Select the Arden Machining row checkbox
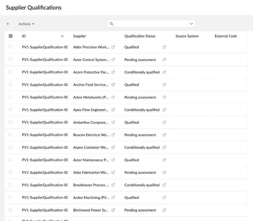This screenshot has width=253, height=221. pos(10,197)
